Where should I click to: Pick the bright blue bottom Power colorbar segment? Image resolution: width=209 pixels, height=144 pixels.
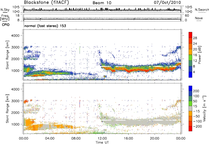190,75
